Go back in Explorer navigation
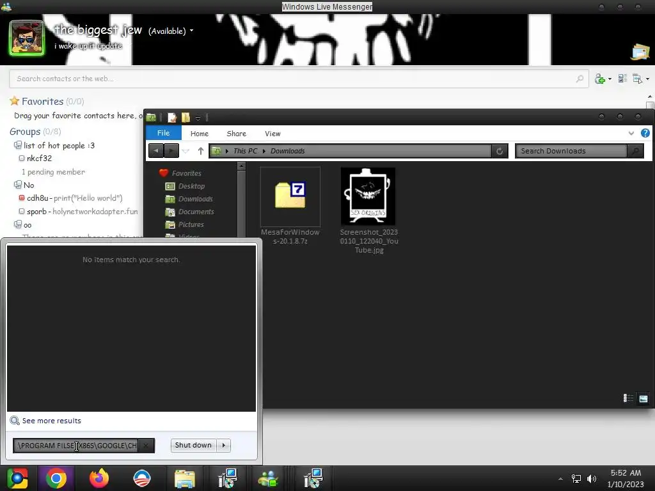 click(x=156, y=151)
